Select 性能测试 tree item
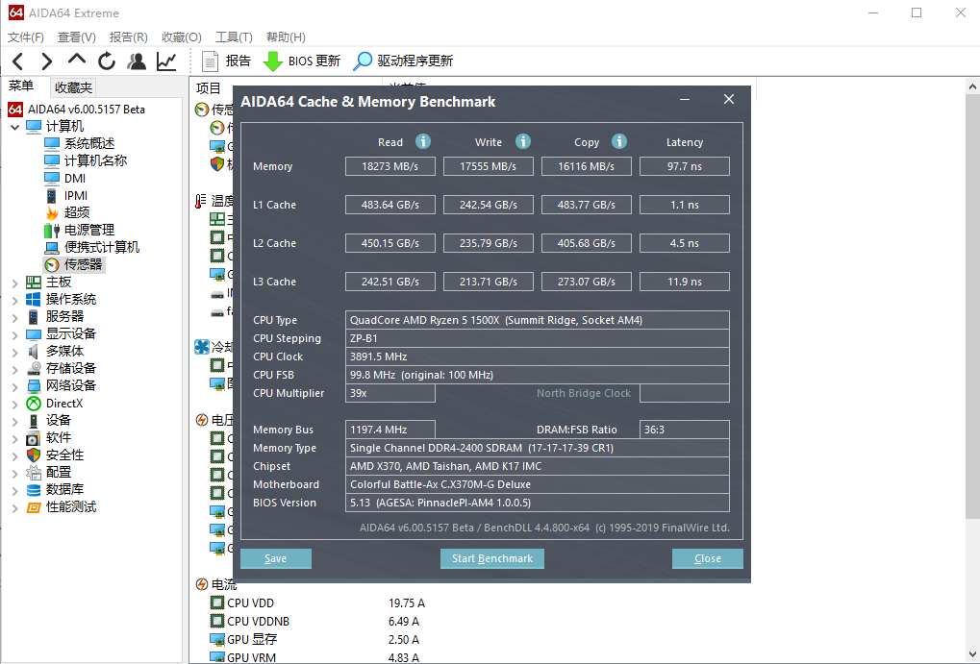The width and height of the screenshot is (980, 664). [x=62, y=507]
